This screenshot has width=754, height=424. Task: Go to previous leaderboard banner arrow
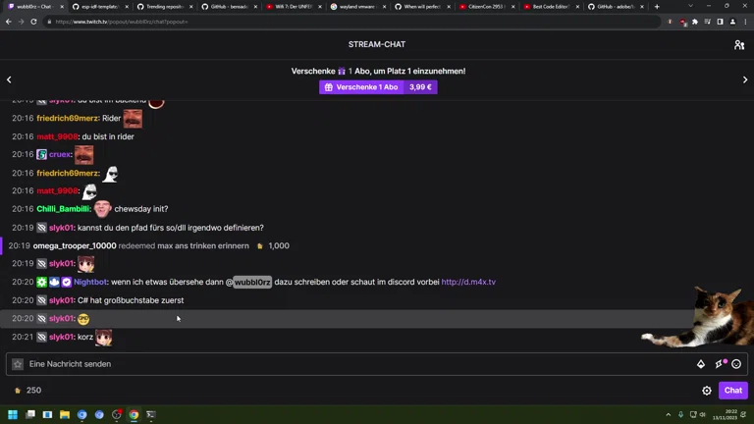9,79
